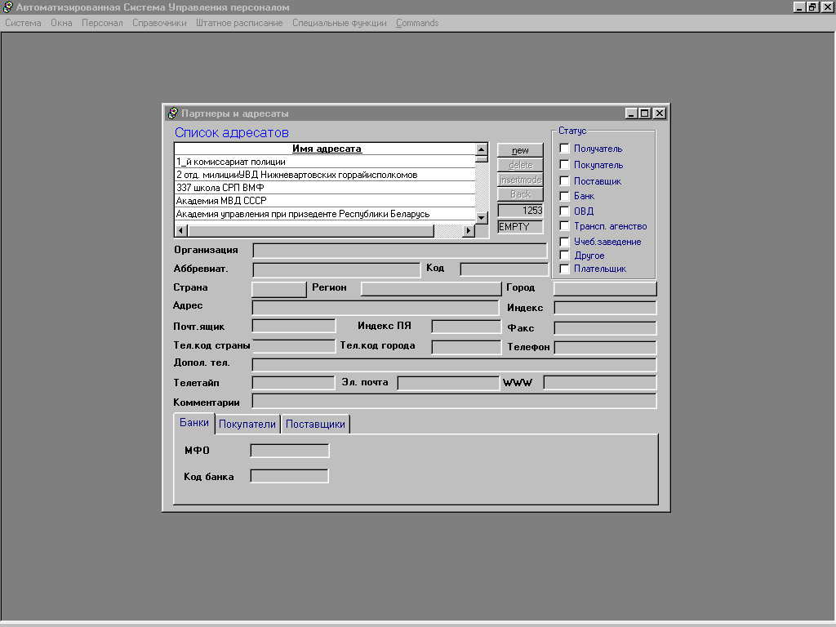Click left arrow of horizontal list scrollbar

point(180,231)
